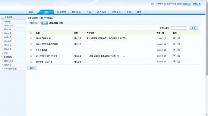Click the 删除 button below the table

(32, 68)
